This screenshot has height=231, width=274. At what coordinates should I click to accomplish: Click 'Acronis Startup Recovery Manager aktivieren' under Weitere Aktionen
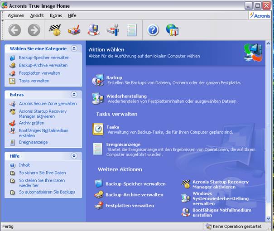click(221, 184)
